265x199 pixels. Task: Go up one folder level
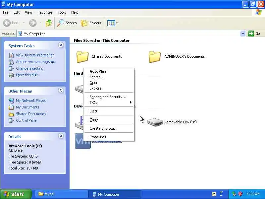(49, 23)
